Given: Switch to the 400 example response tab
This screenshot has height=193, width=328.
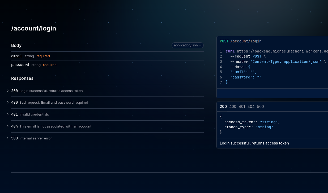Looking at the screenshot, I should tap(233, 107).
